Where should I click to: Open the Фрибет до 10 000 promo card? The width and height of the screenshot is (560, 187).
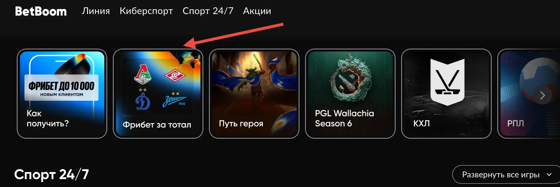coord(62,94)
